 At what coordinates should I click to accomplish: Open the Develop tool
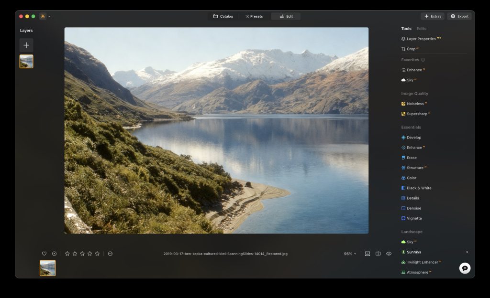click(x=412, y=137)
